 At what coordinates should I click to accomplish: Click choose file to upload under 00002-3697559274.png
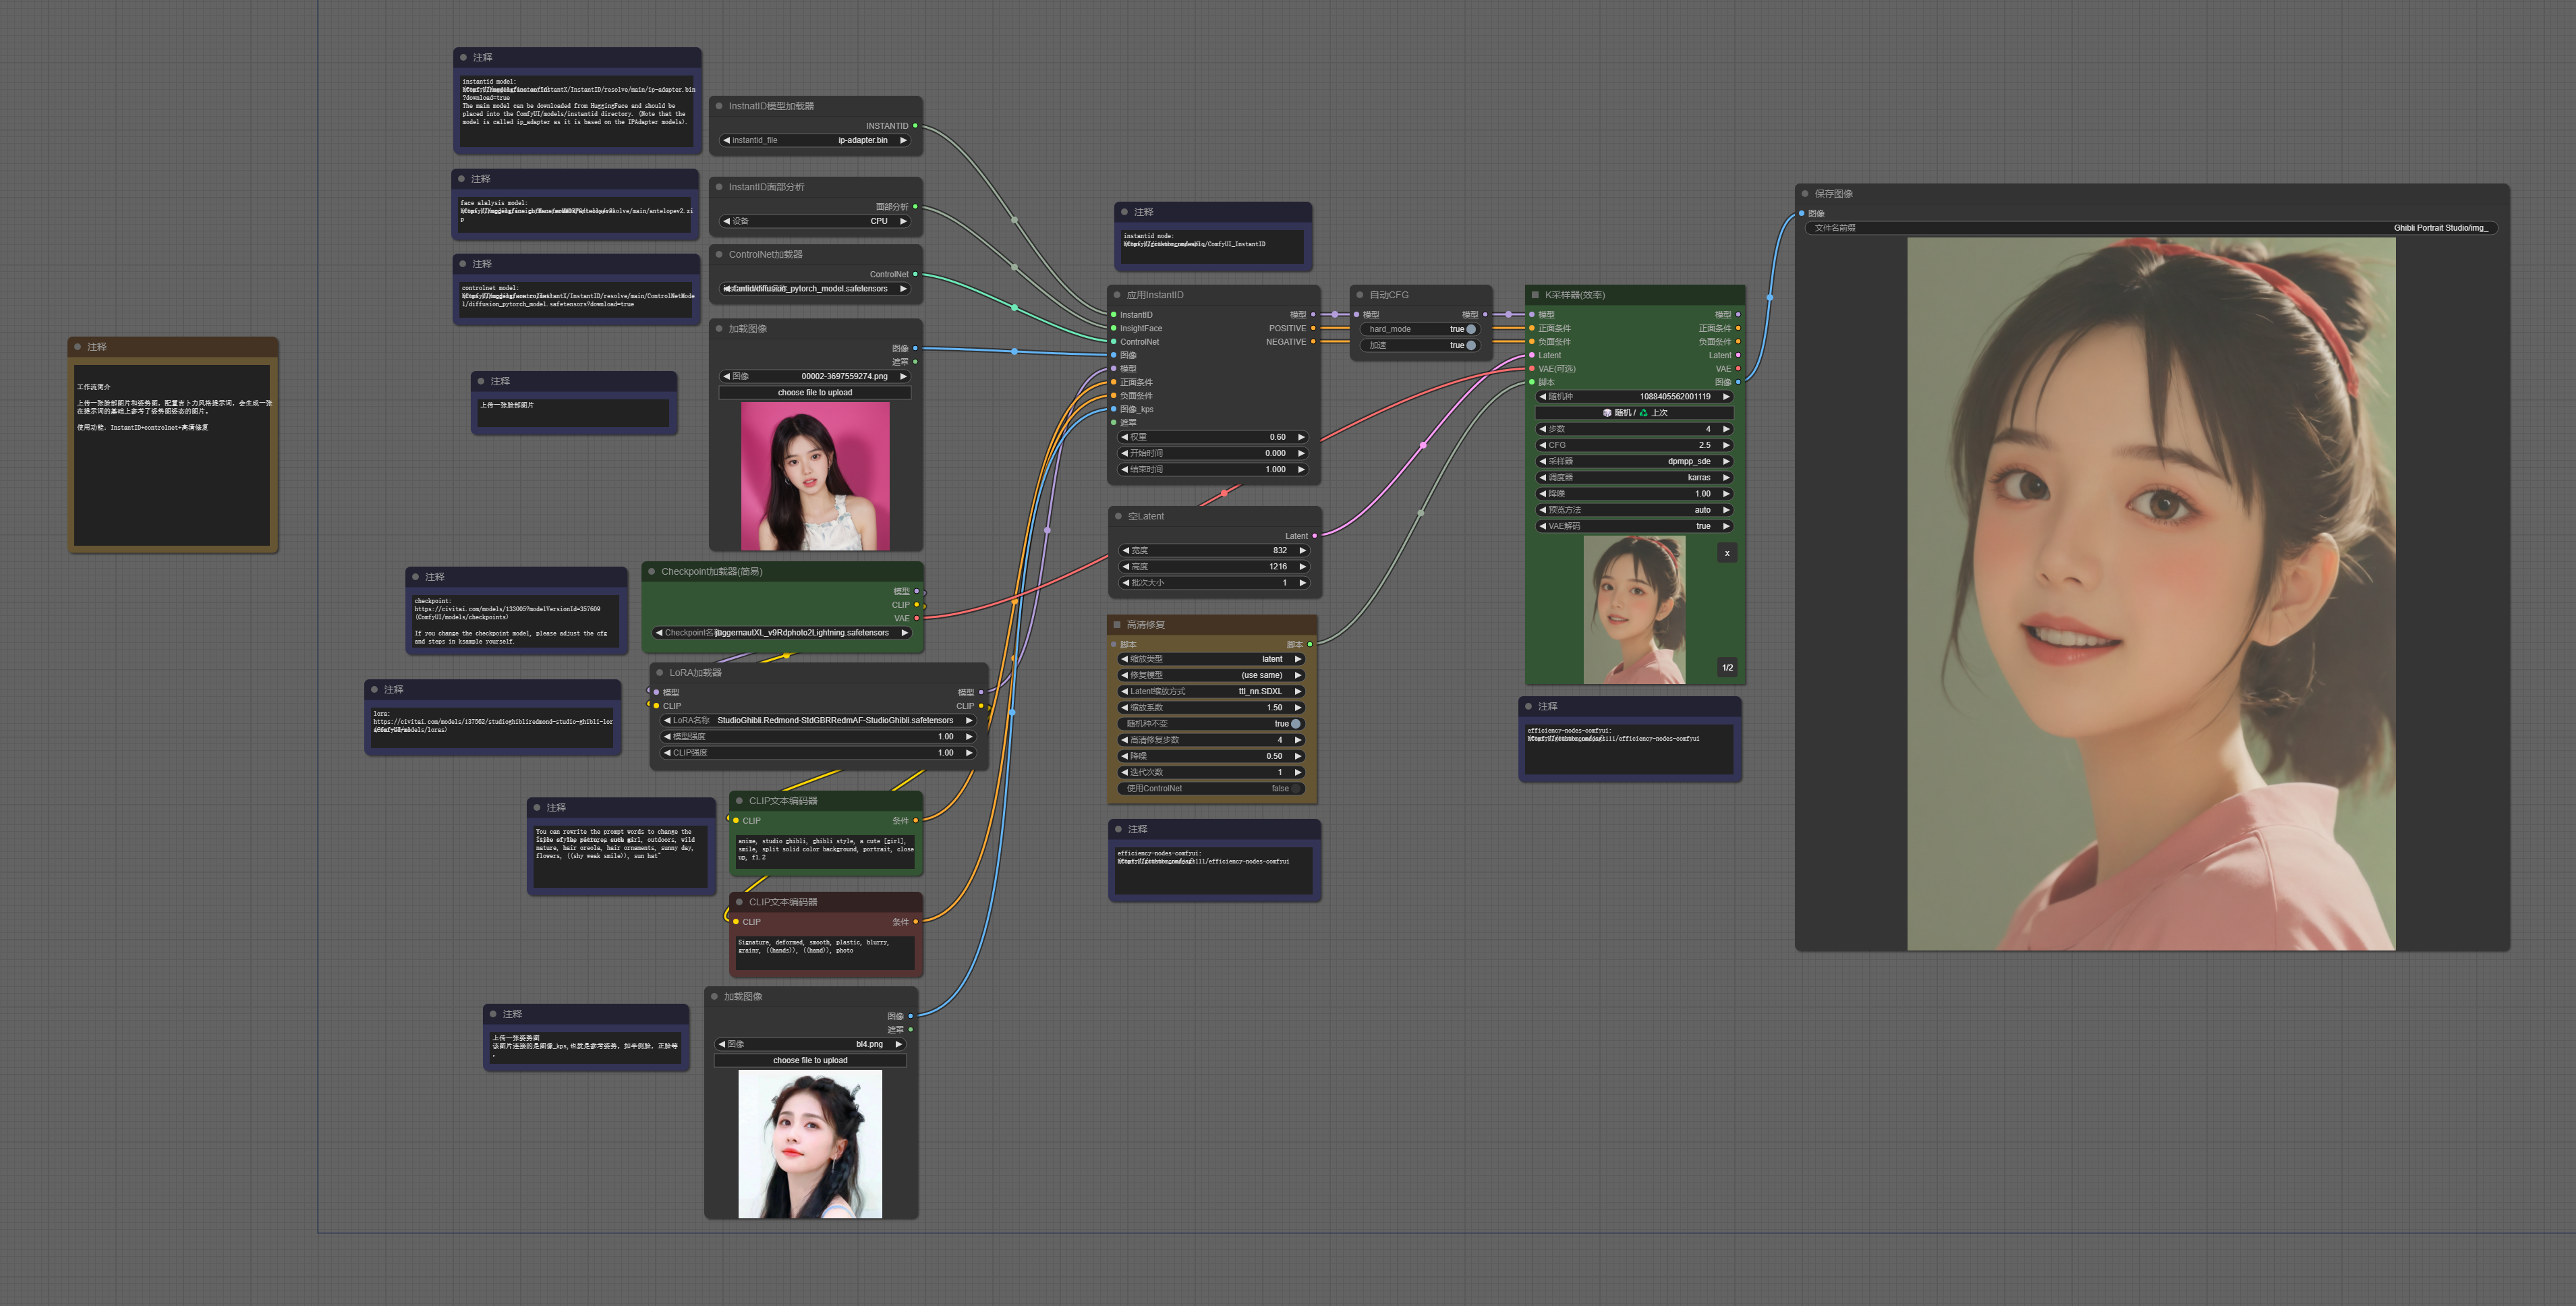(x=815, y=393)
